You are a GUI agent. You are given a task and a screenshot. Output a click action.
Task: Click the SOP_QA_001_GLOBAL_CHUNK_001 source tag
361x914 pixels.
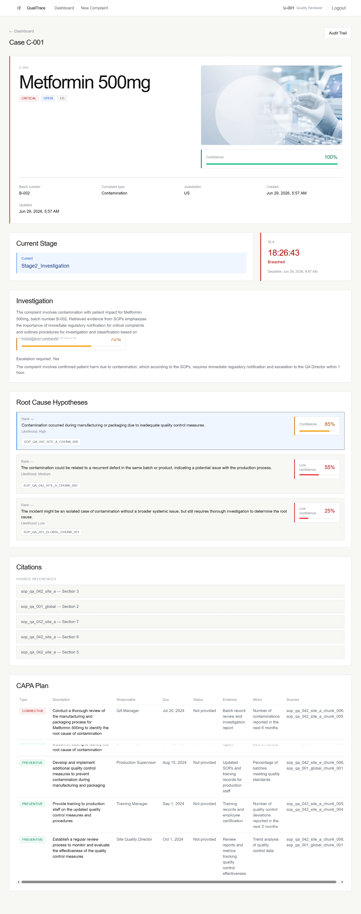(51, 532)
